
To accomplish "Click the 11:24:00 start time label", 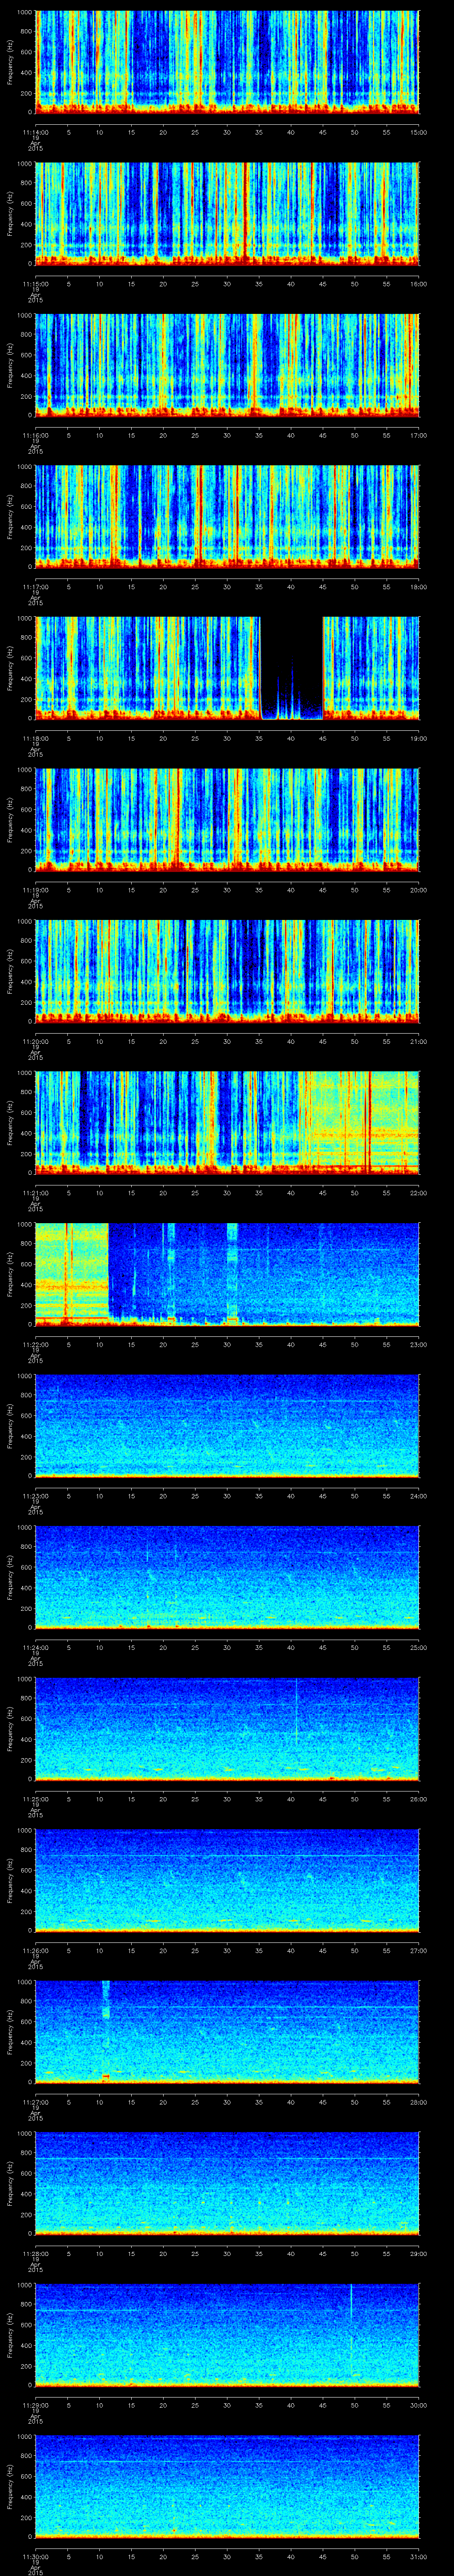I will [35, 1647].
